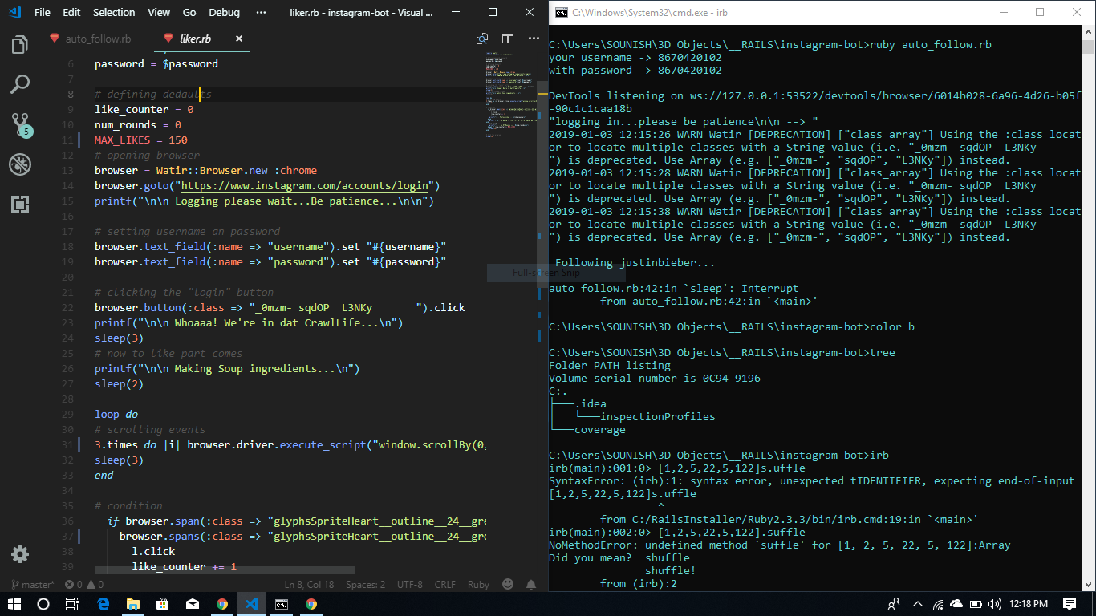Switch to VS Code via its taskbar icon
The image size is (1096, 616).
(252, 604)
